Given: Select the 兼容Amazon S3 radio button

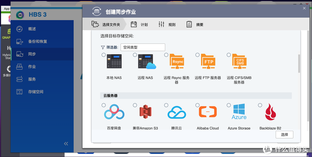Looking at the screenshot, I should point(135,105).
